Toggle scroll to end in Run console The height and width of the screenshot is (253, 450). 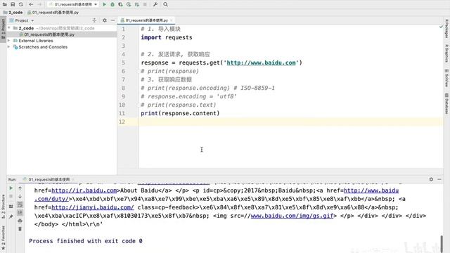click(x=20, y=212)
